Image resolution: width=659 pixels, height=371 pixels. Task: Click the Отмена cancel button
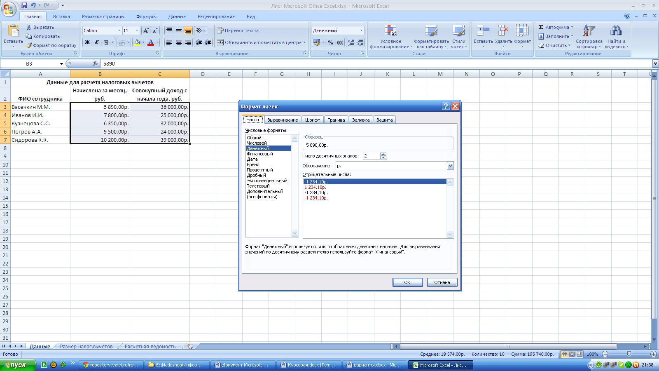coord(442,282)
